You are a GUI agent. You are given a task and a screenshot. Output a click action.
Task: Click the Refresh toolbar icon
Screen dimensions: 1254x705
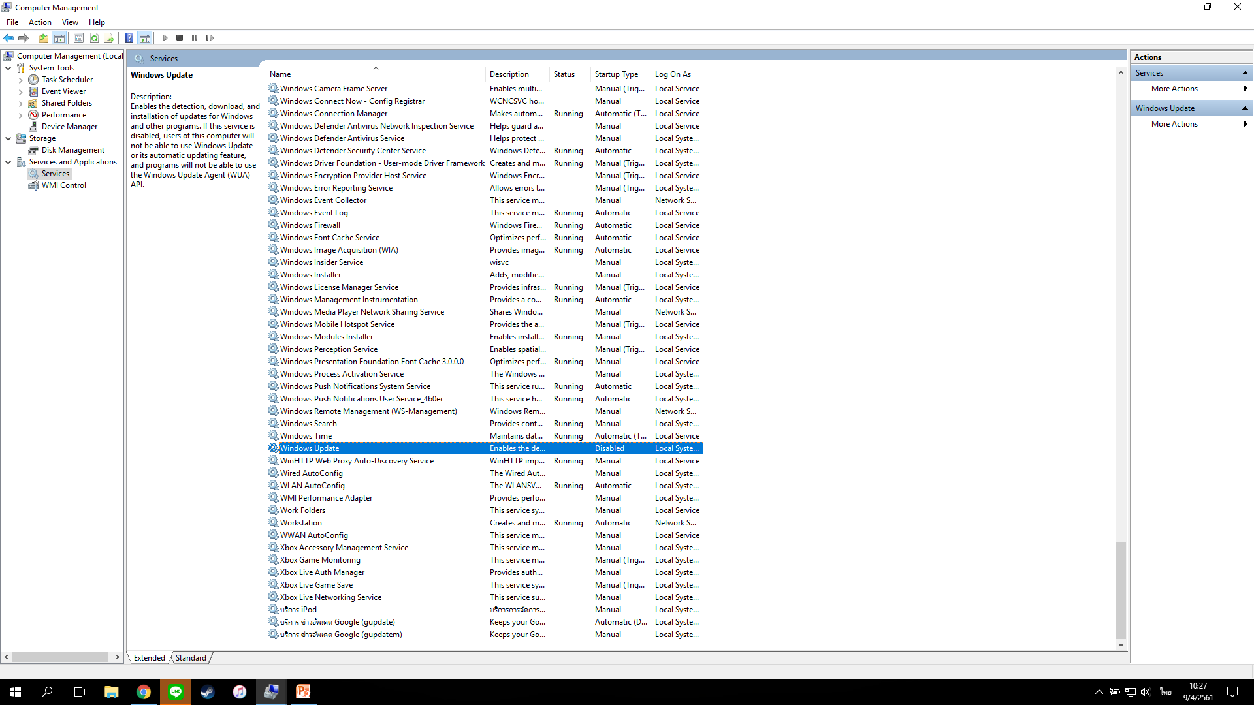coord(94,38)
